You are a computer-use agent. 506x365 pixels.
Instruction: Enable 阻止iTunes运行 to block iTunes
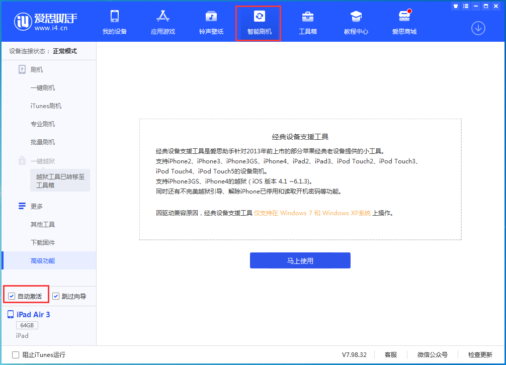click(16, 354)
